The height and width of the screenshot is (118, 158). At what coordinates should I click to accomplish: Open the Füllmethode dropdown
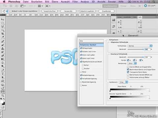coord(140,46)
